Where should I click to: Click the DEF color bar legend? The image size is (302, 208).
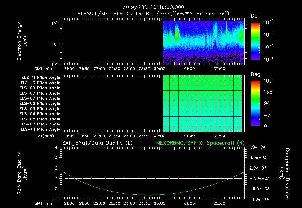click(255, 41)
